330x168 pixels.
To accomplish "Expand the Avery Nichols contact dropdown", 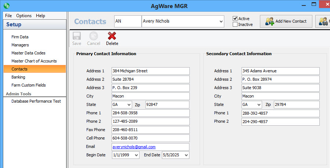I will tap(221, 22).
